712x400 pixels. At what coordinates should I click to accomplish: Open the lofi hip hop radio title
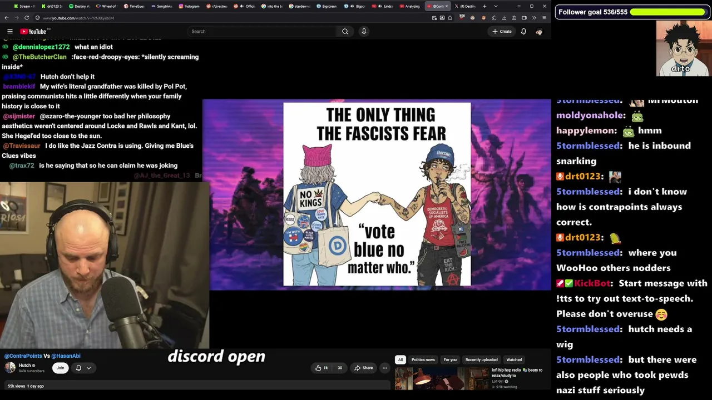pos(517,373)
